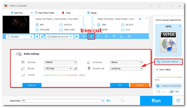Image resolution: width=187 pixels, height=108 pixels.
Task: Click Clear to remove files
Action: pos(66,13)
